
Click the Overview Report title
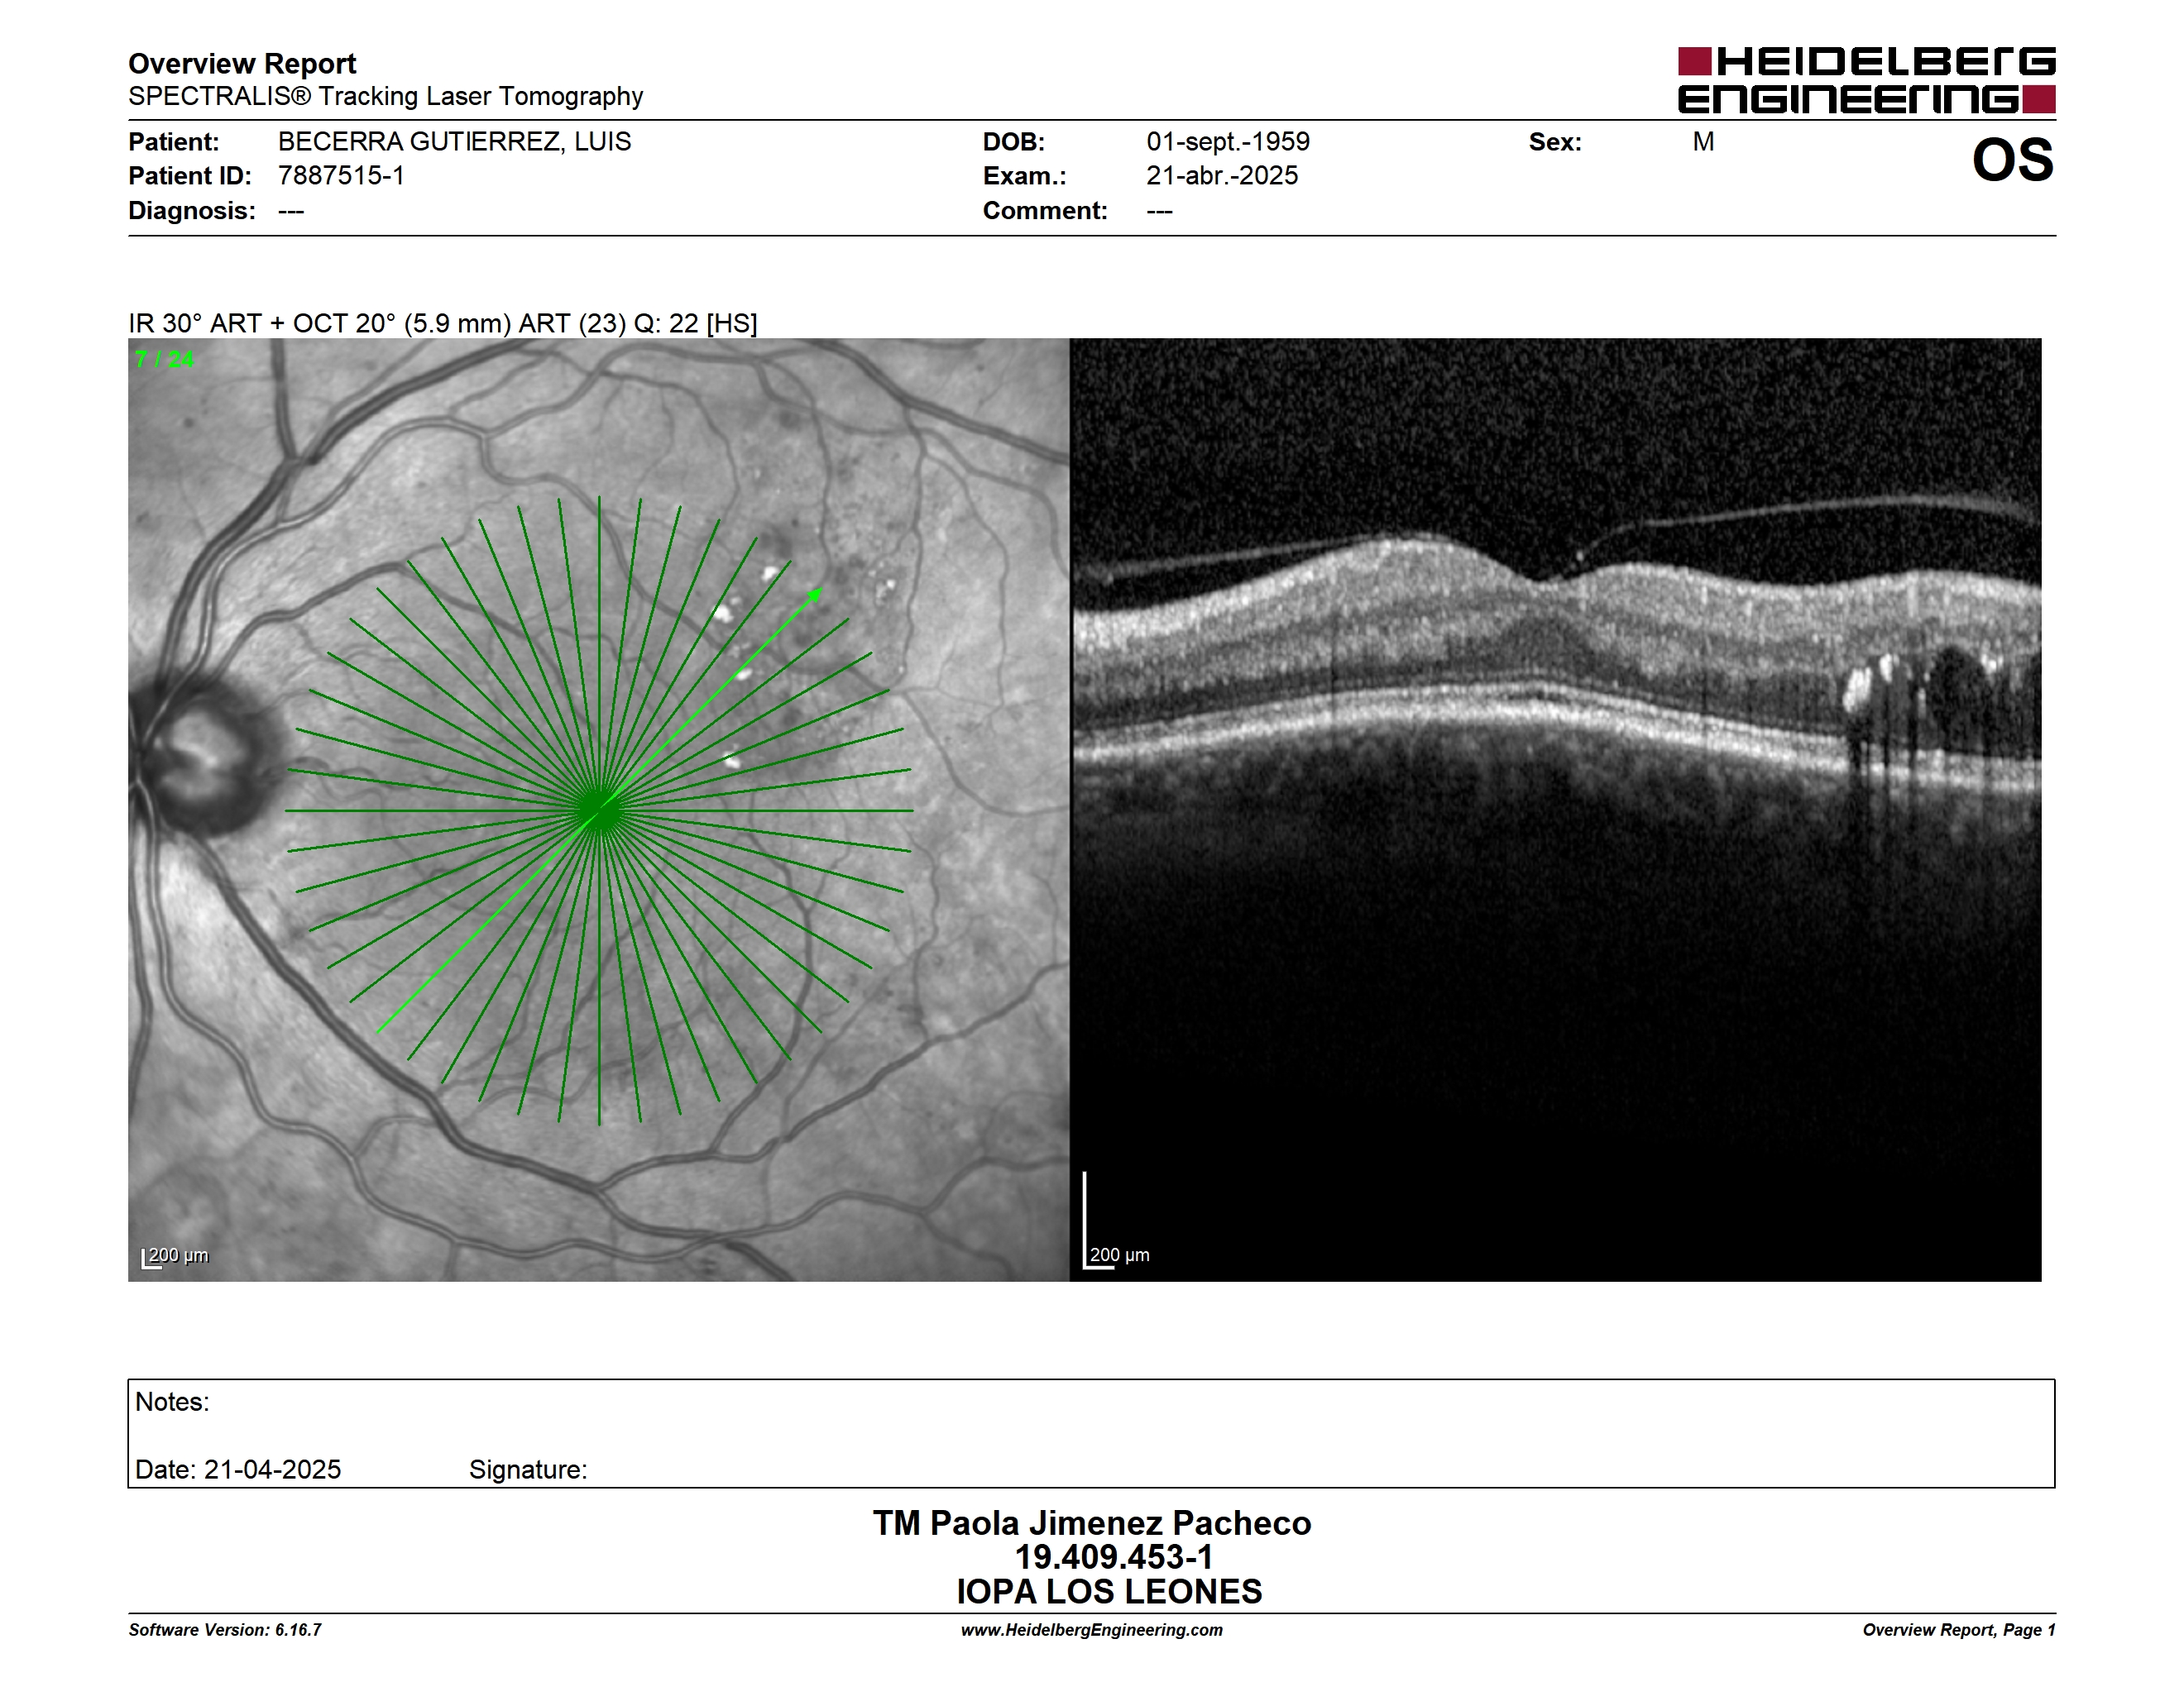tap(242, 64)
